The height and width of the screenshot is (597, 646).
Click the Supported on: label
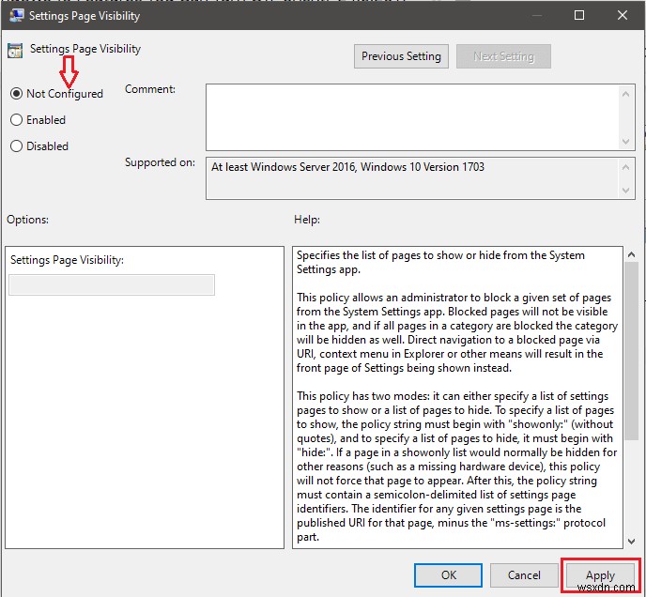160,162
